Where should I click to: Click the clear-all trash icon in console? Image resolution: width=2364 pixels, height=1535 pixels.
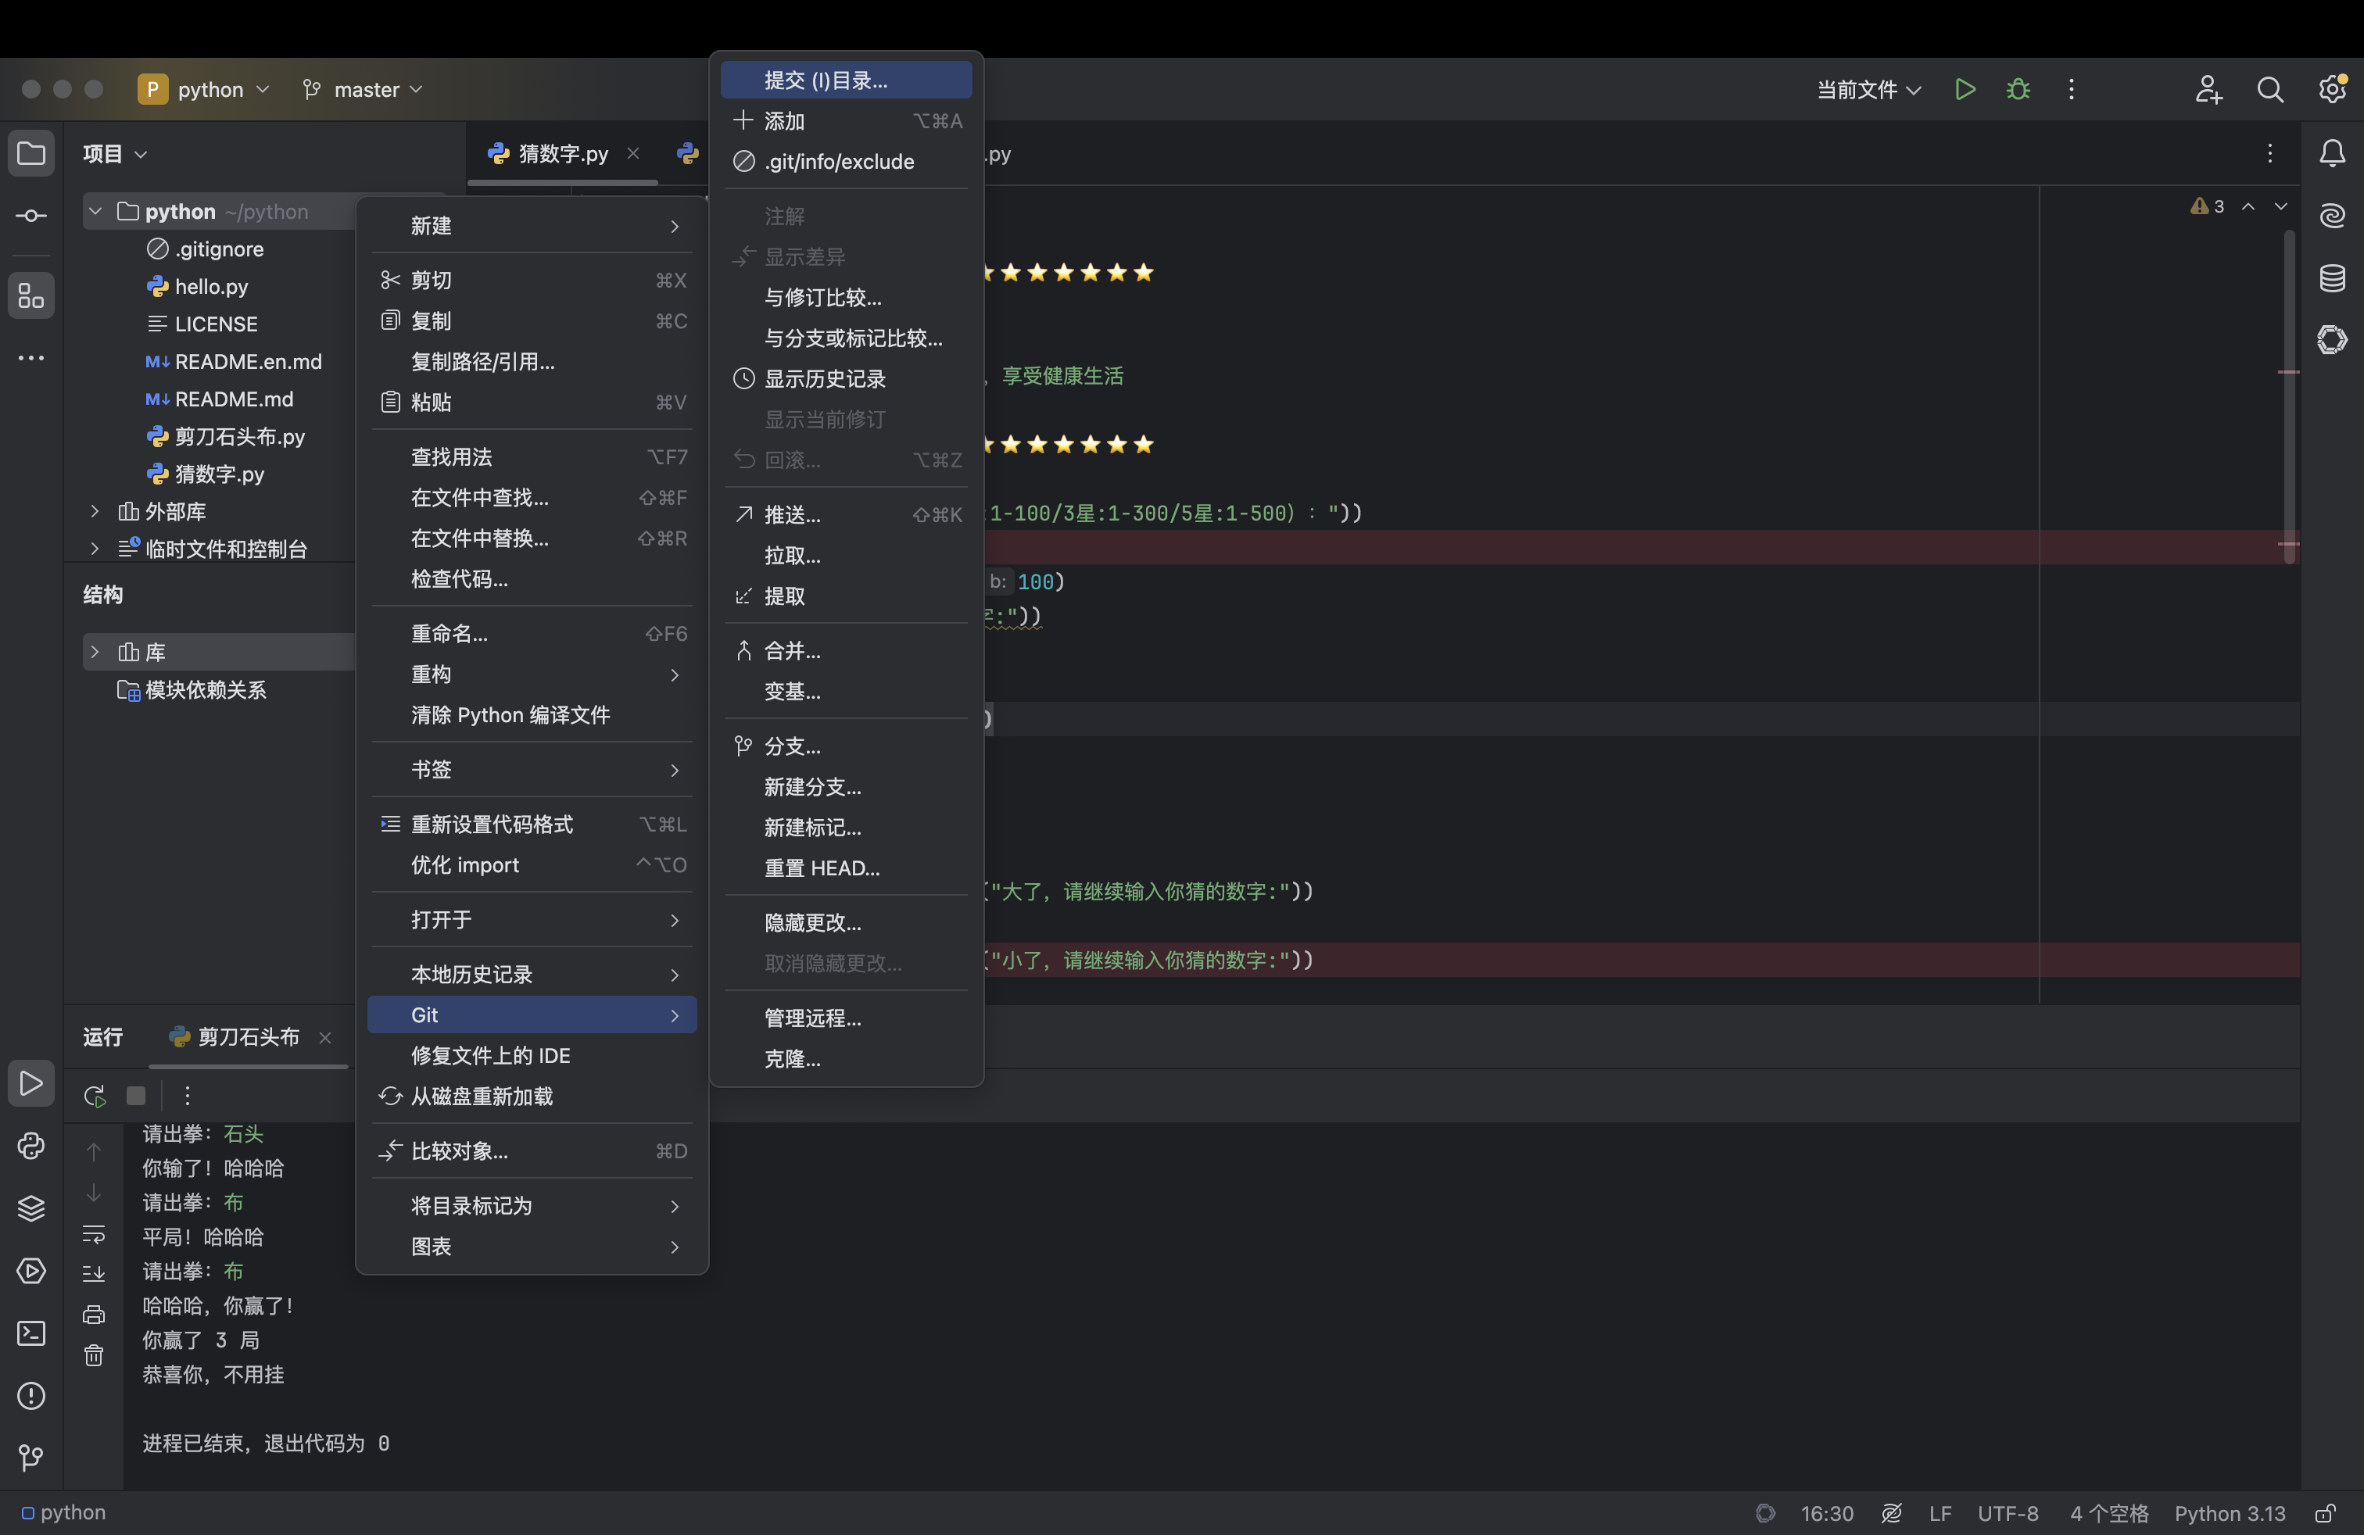coord(93,1355)
